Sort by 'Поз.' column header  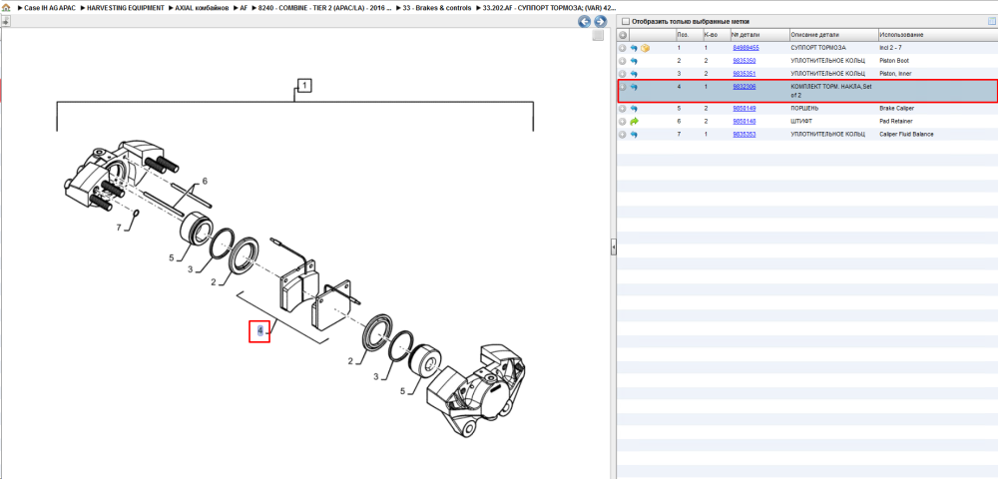coord(688,35)
